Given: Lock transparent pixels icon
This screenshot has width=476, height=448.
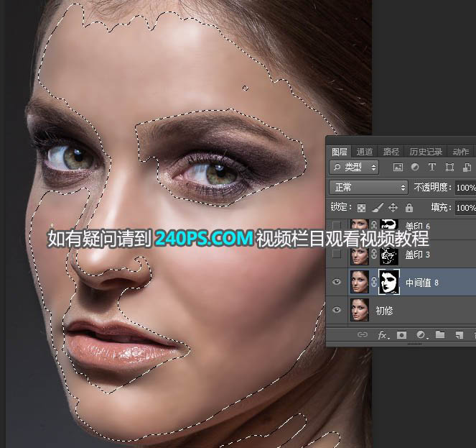Looking at the screenshot, I should click(x=362, y=208).
